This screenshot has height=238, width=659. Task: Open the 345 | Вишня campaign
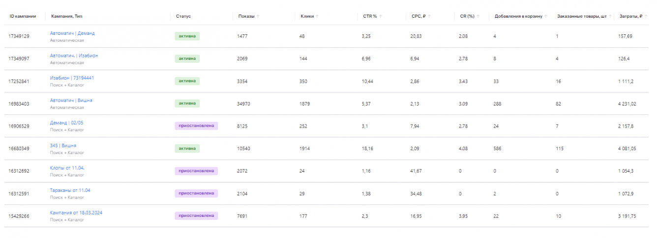(63, 145)
